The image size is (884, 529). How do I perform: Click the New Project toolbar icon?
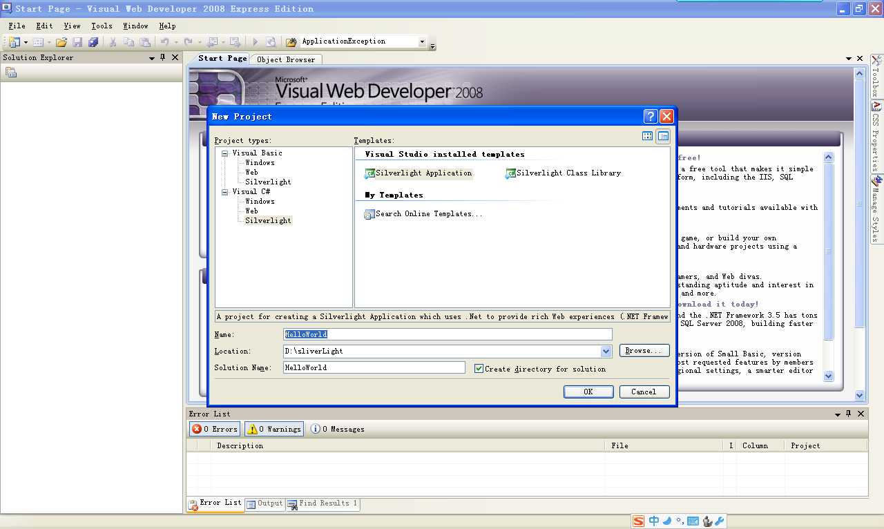(x=14, y=42)
